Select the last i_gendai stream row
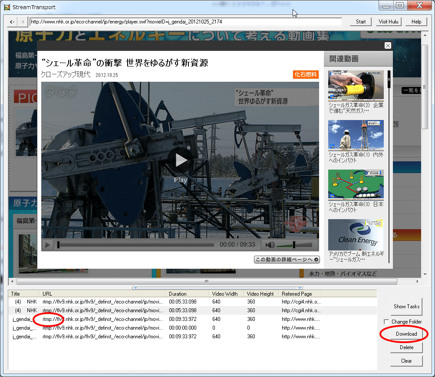 192,337
